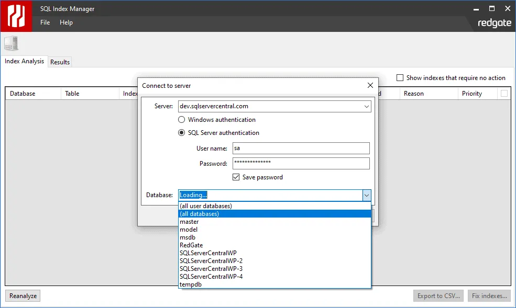Viewport: 516px width, 308px height.
Task: Tick the select-all checkbox in the table header
Action: coord(504,93)
